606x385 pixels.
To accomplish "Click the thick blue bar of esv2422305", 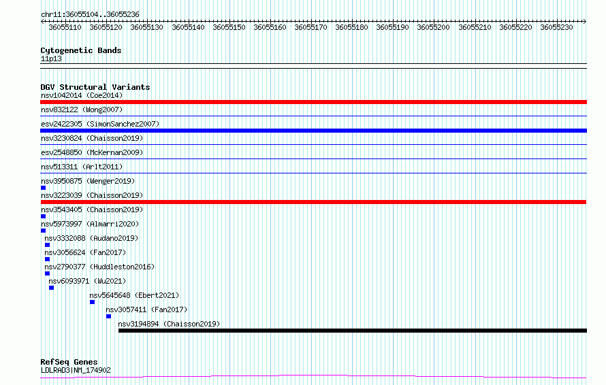I will point(313,131).
